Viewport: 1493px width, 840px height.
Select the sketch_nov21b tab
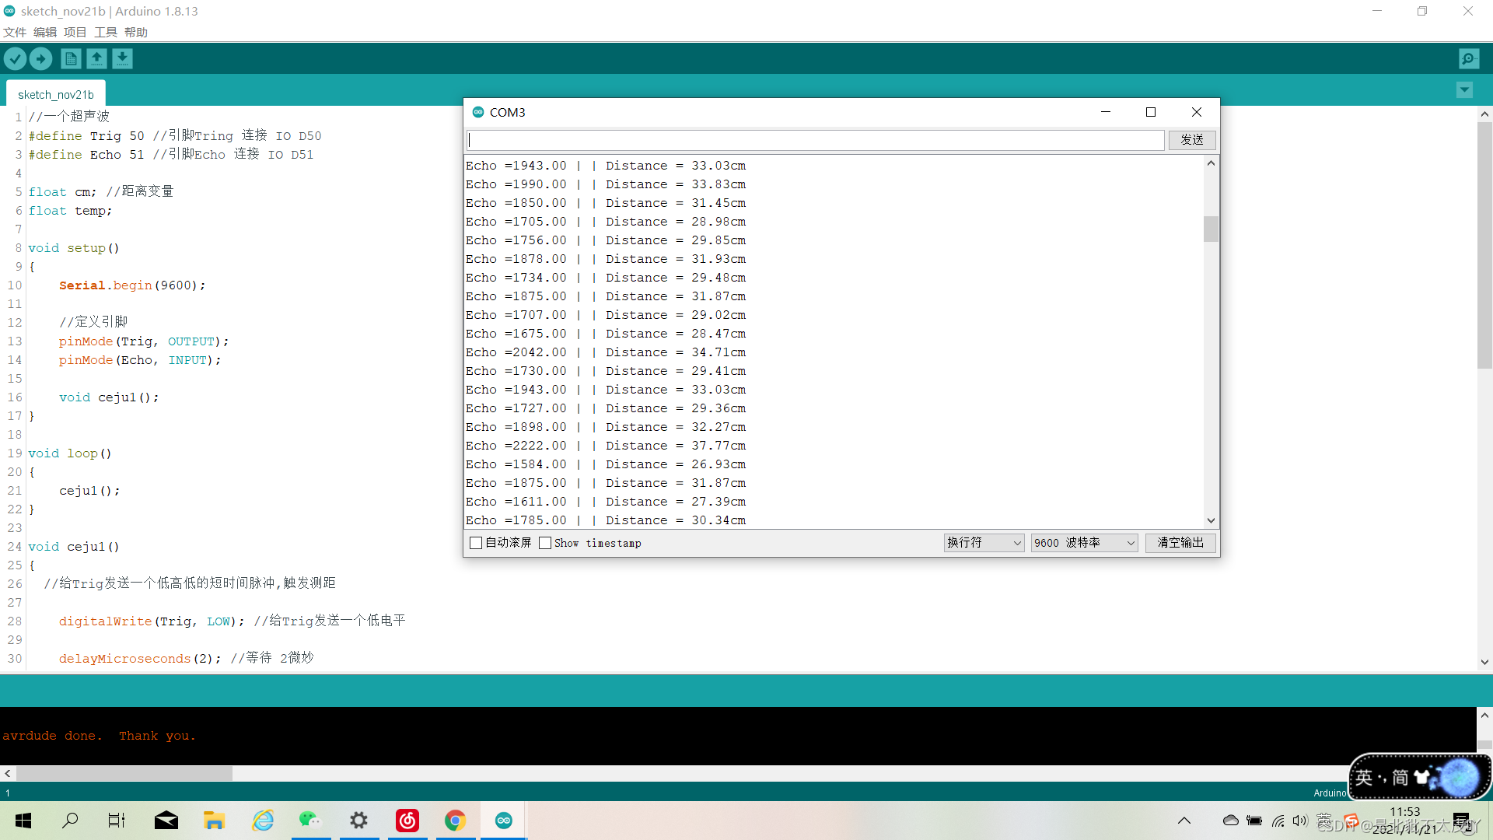pyautogui.click(x=56, y=95)
